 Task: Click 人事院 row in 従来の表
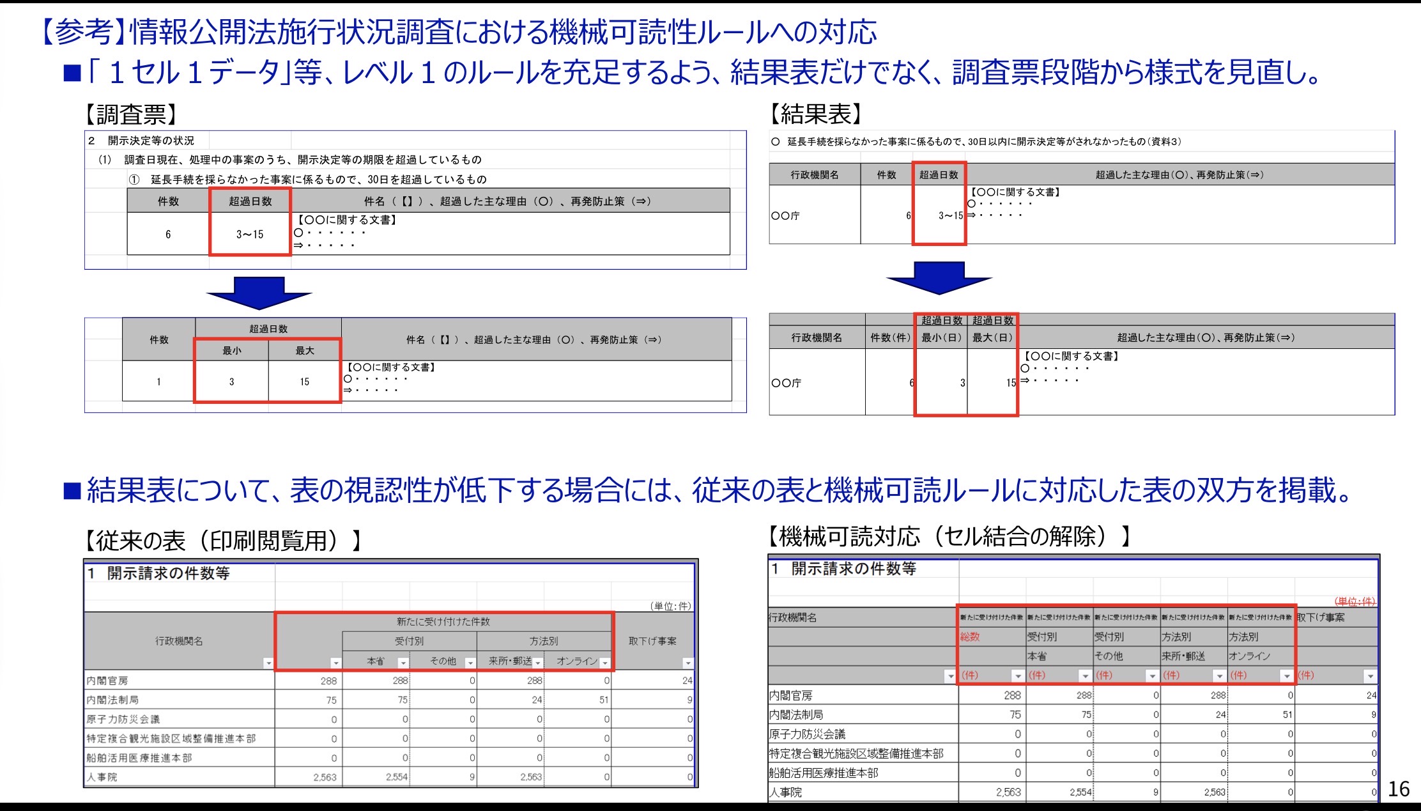coord(390,777)
